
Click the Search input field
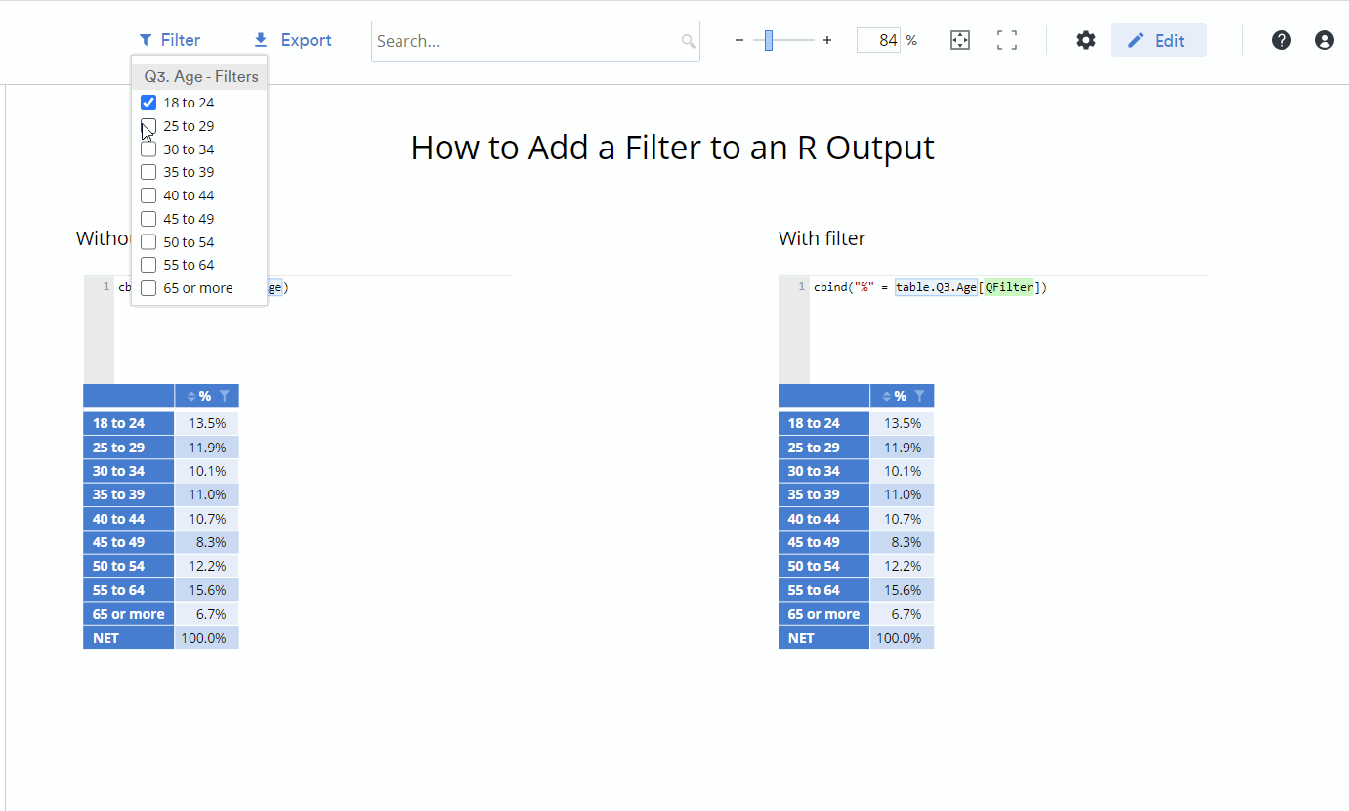coord(535,41)
